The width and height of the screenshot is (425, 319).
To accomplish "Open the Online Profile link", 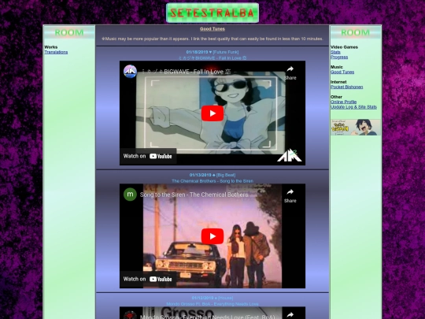I will pos(343,102).
